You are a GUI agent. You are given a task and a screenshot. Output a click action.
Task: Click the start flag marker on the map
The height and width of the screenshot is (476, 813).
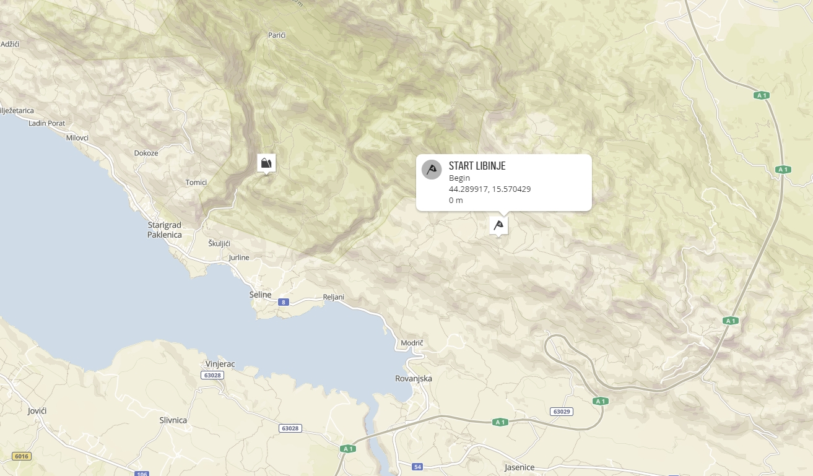coord(498,226)
